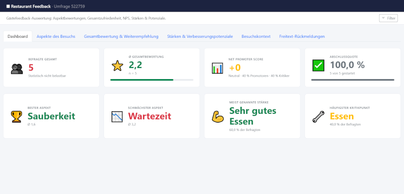Screen dimensions: 404x194
Task: Click the gold star rating icon
Action: [117, 66]
